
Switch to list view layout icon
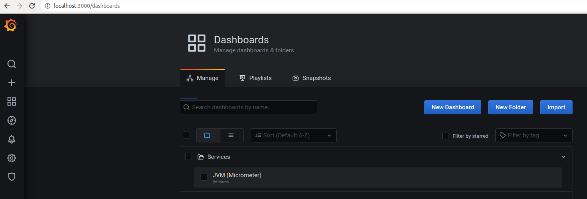(231, 135)
